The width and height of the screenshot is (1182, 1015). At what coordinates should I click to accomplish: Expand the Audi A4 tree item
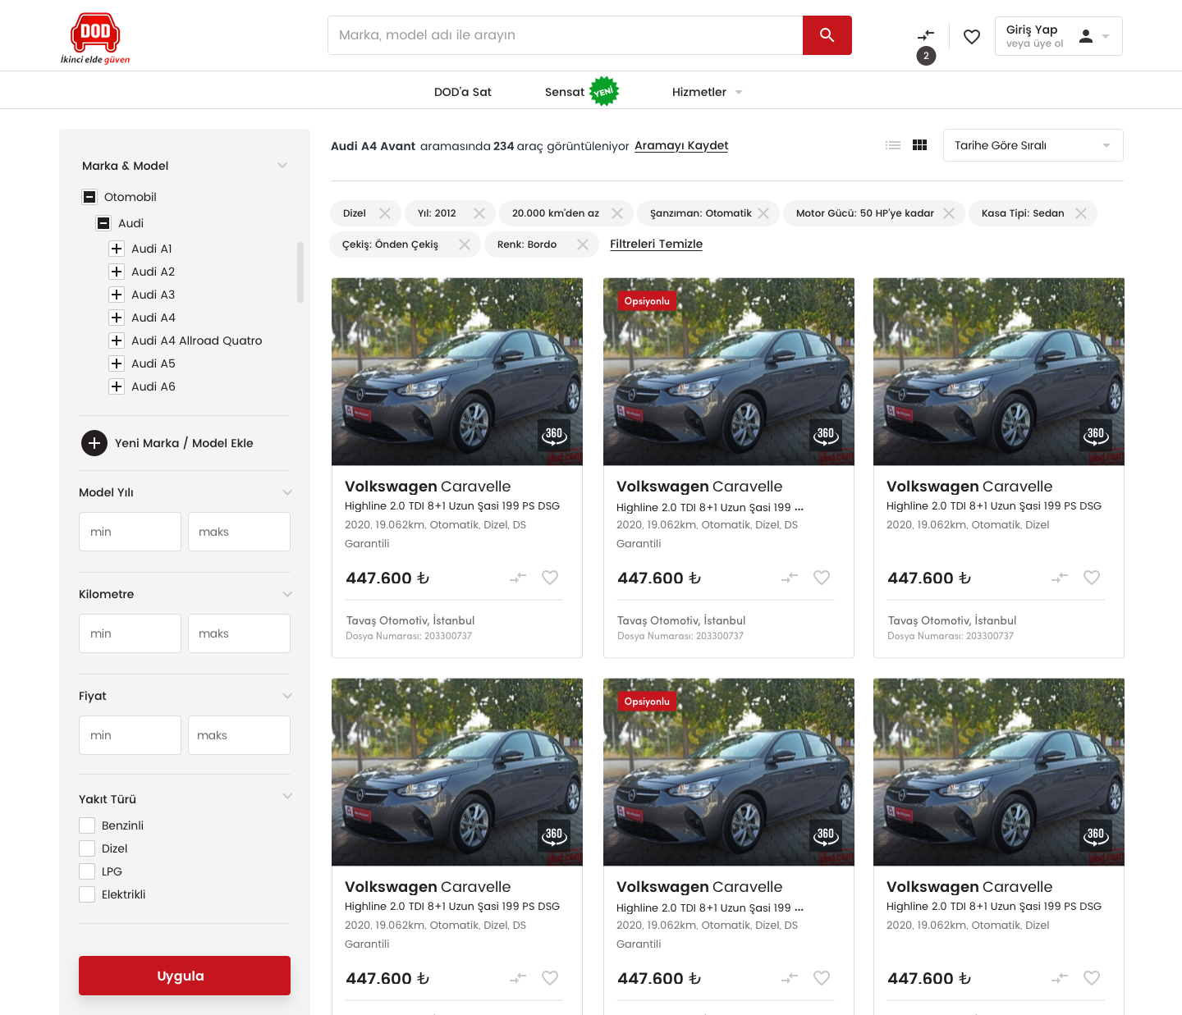(x=117, y=318)
